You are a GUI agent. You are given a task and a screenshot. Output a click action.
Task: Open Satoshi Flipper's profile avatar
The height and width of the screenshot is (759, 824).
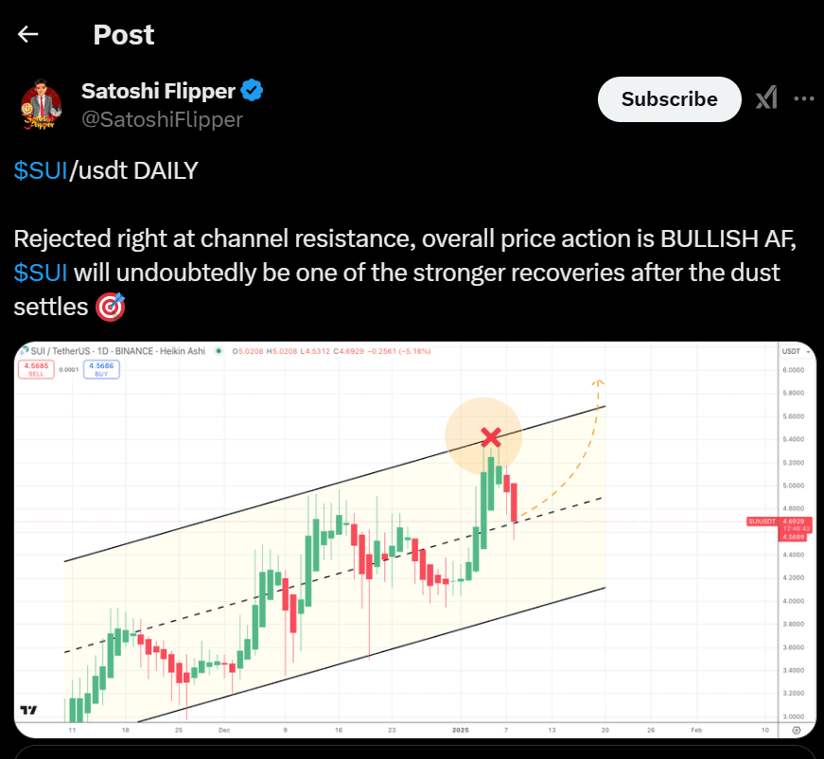tap(42, 99)
